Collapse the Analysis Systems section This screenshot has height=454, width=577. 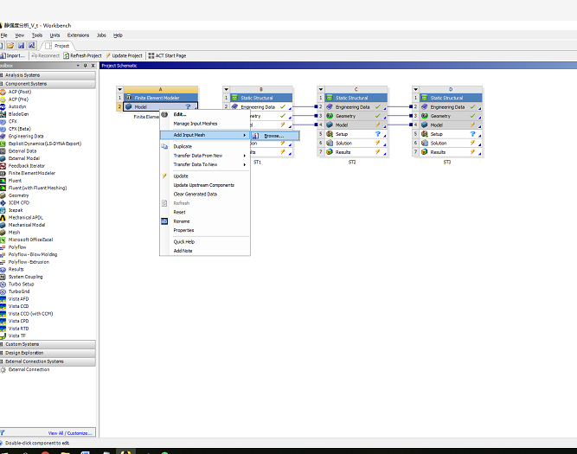[x=48, y=75]
